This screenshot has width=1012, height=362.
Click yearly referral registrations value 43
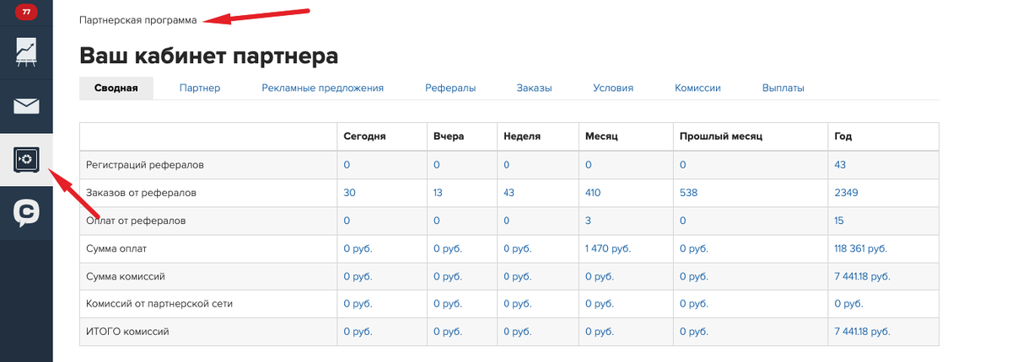(839, 165)
